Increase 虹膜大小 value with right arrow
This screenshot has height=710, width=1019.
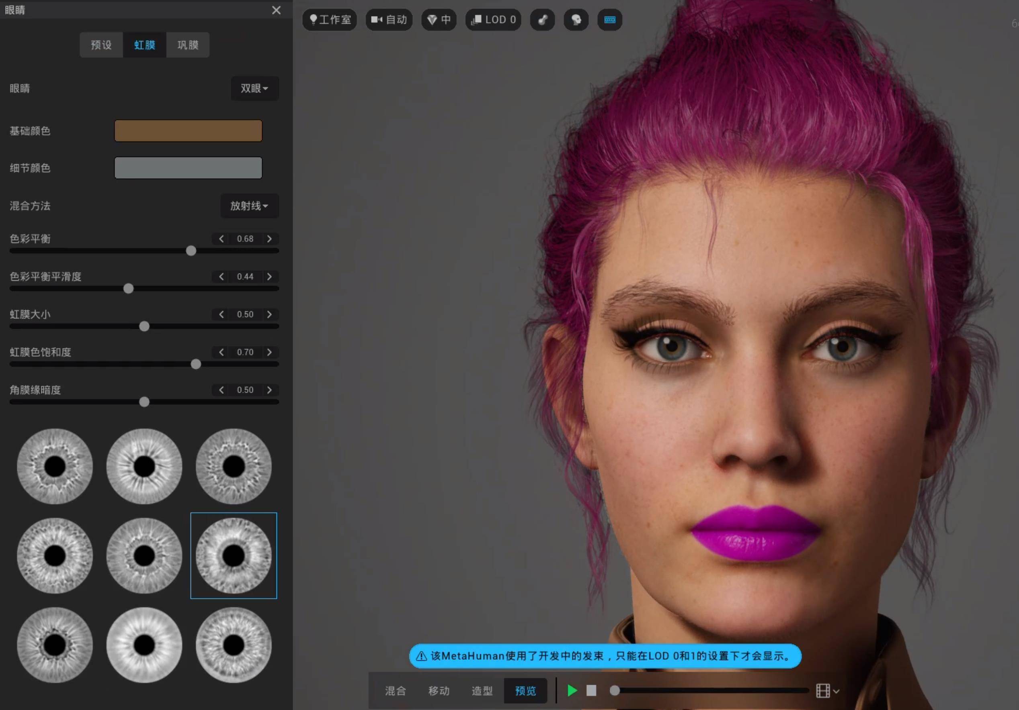point(269,314)
